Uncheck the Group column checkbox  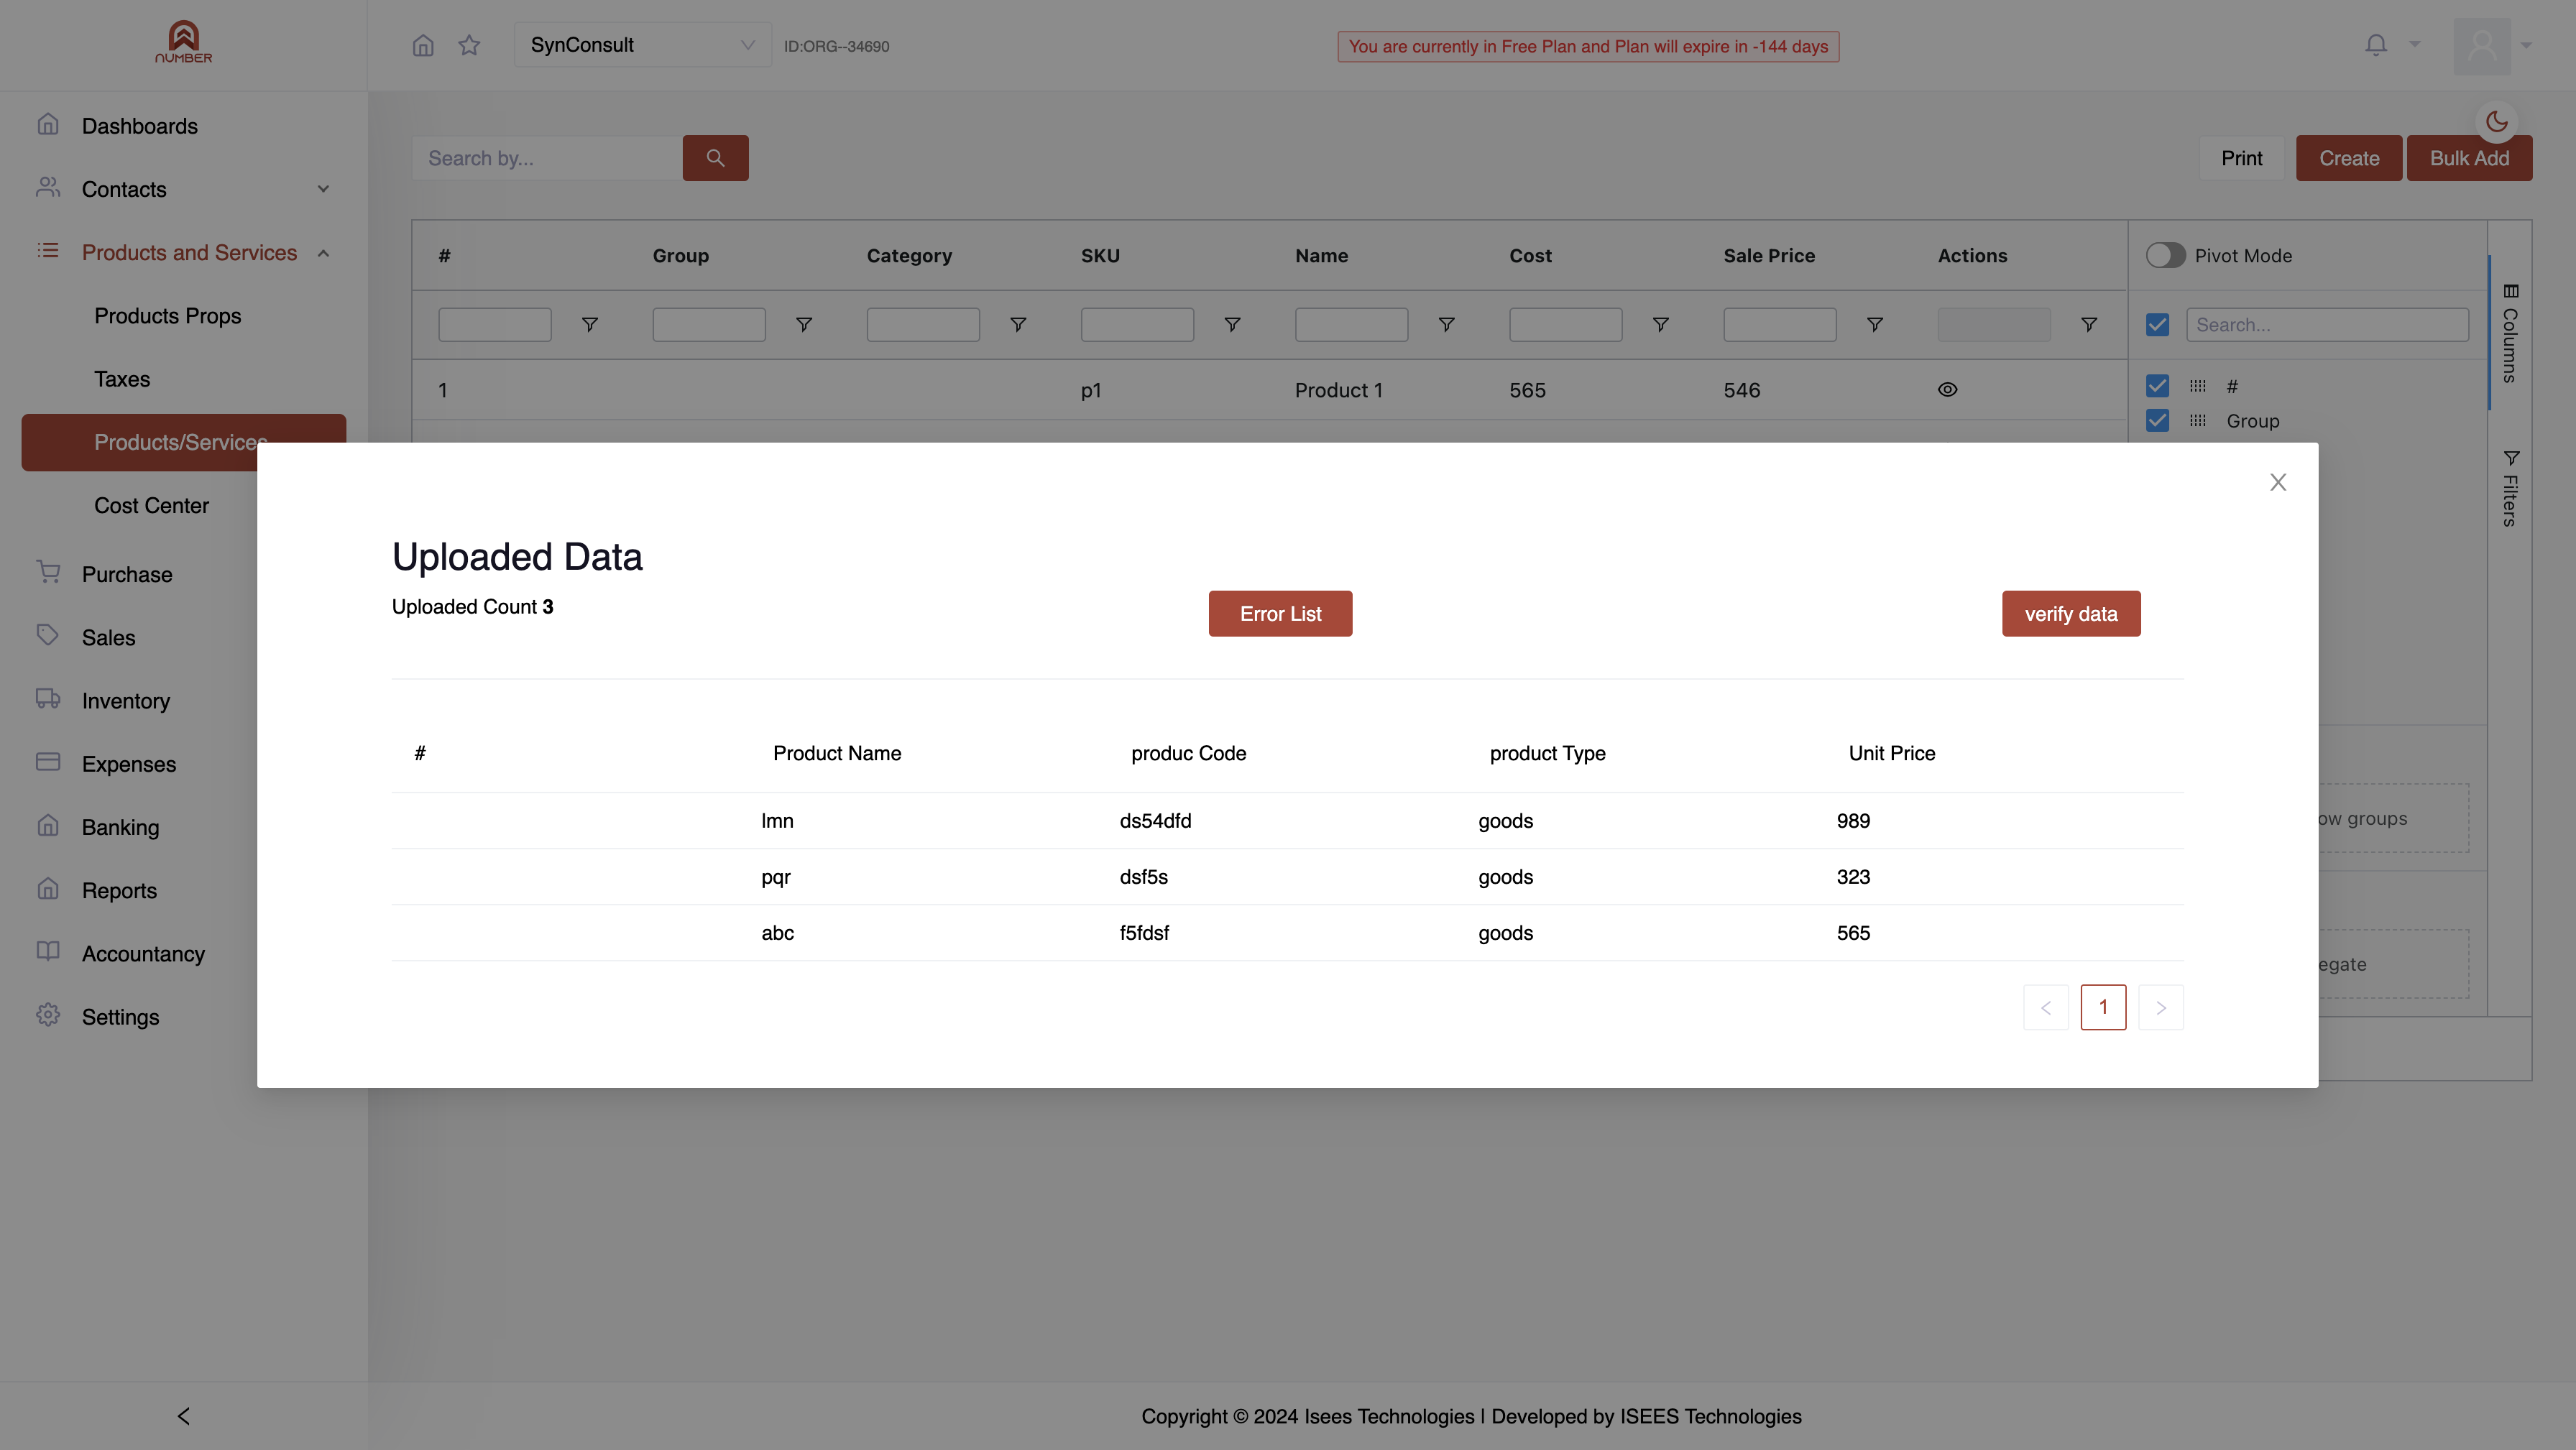click(x=2157, y=421)
